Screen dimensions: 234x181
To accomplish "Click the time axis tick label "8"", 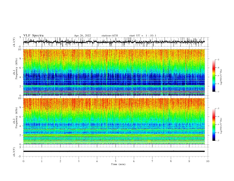I will click(171, 161).
